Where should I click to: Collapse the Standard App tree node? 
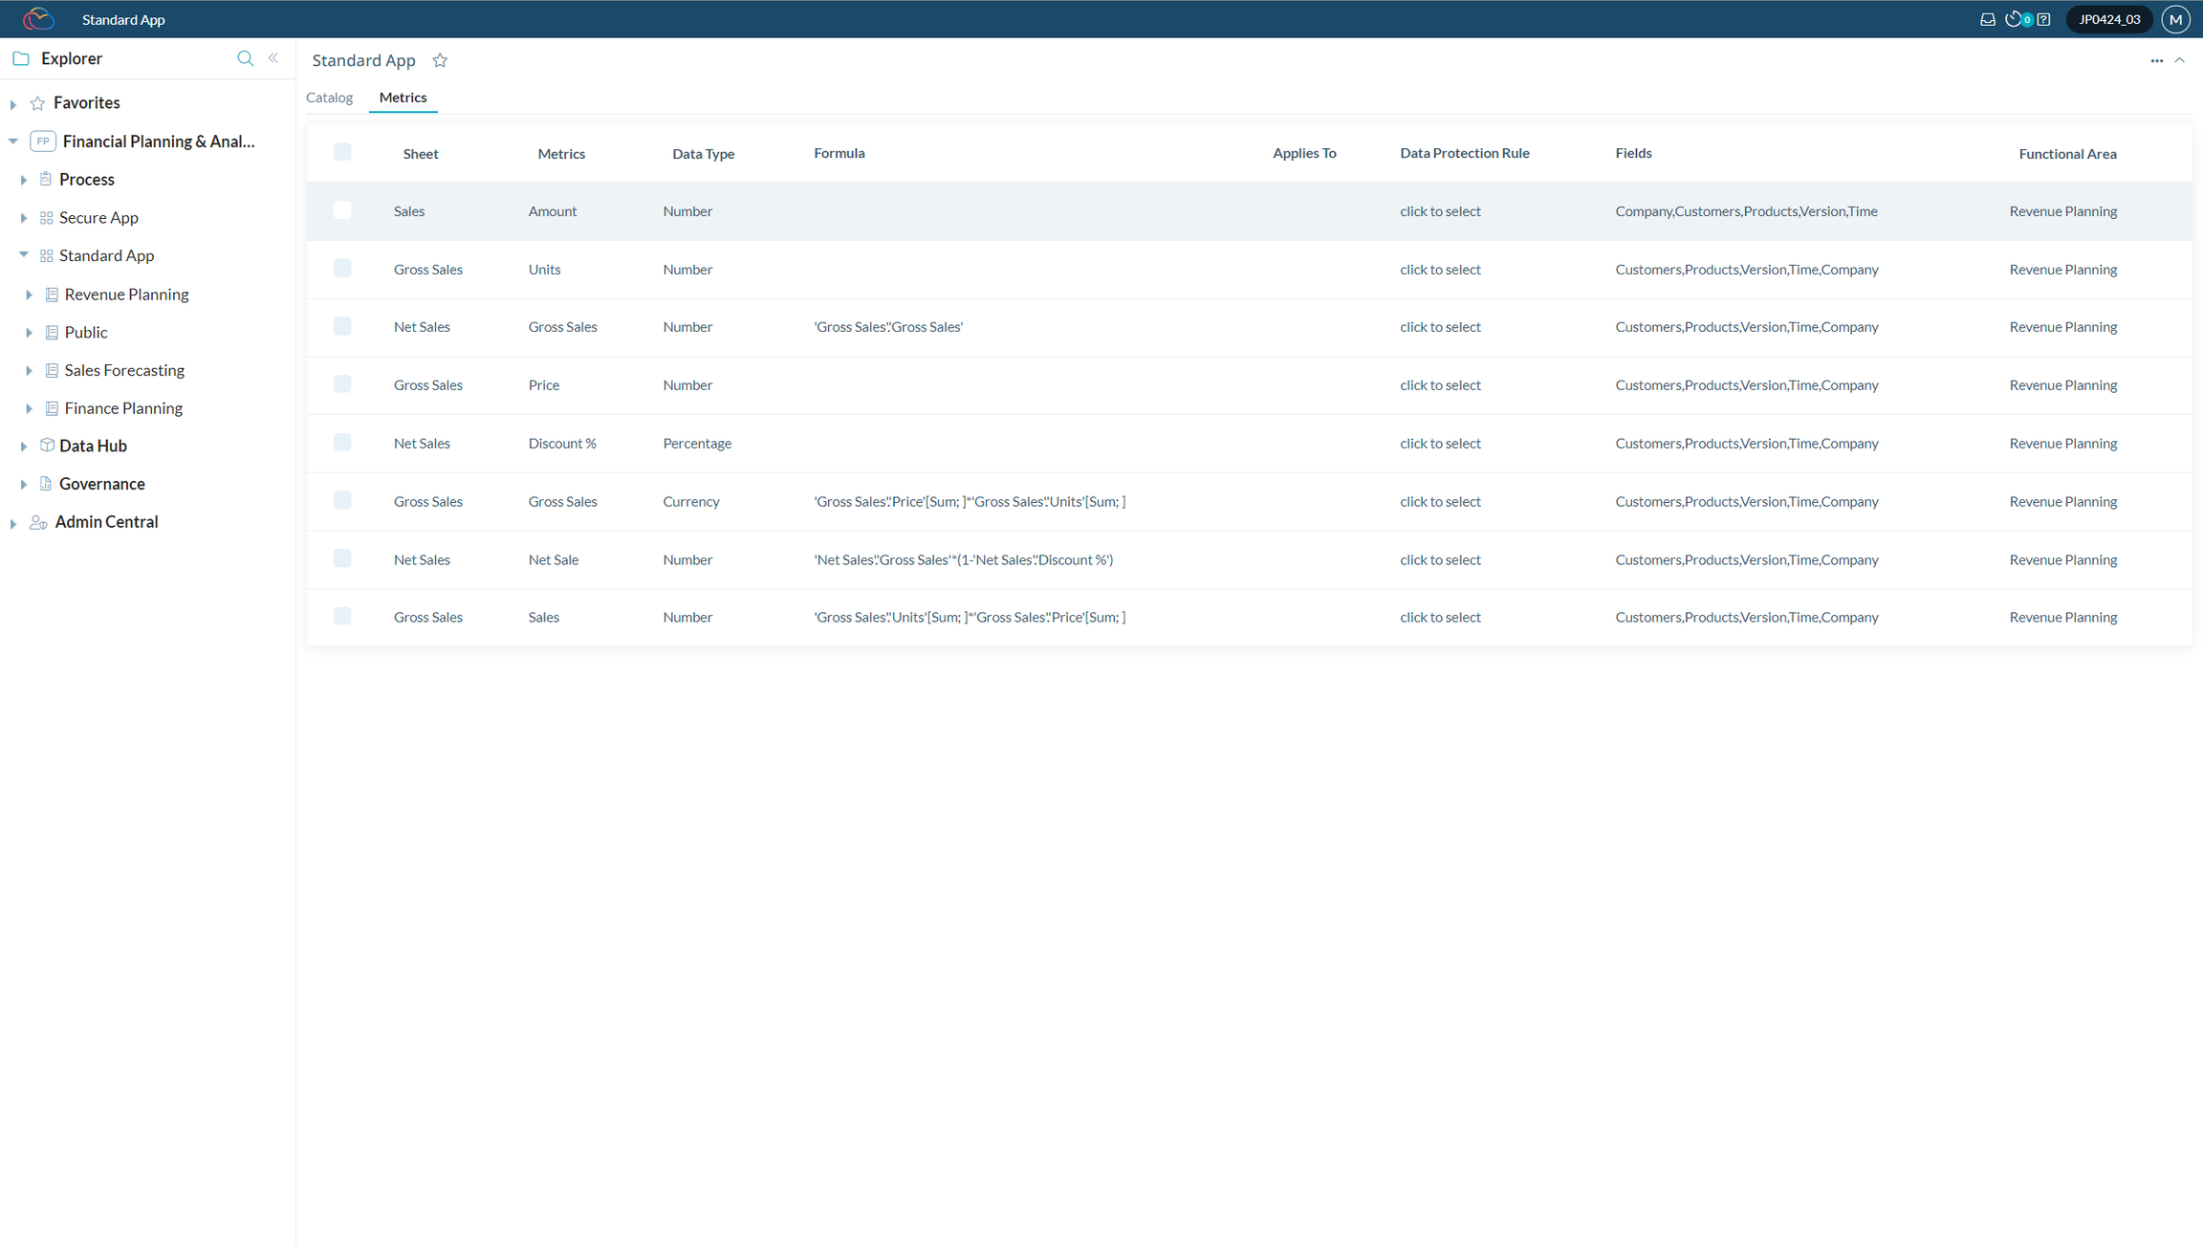coord(24,254)
